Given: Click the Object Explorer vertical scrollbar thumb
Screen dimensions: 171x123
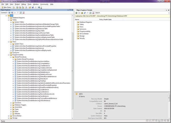Looking at the screenshot, I should 72,71.
